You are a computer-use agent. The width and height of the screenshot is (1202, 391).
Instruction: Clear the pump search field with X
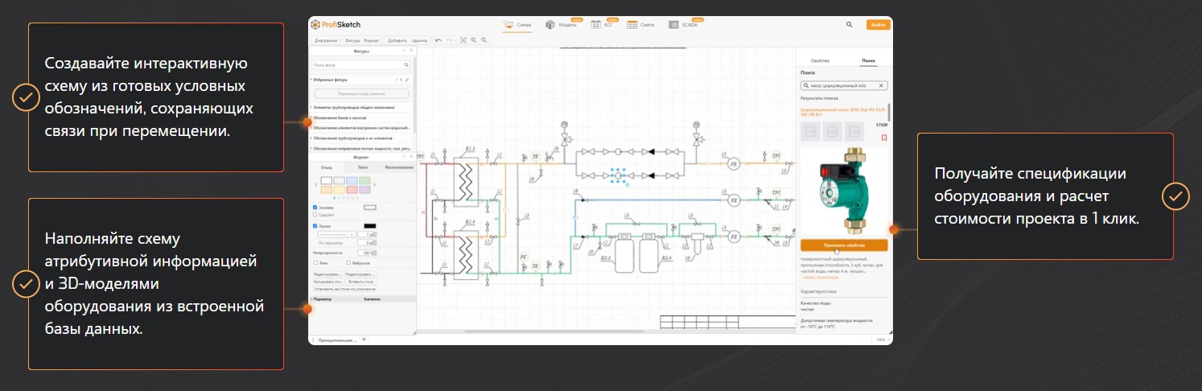click(881, 85)
